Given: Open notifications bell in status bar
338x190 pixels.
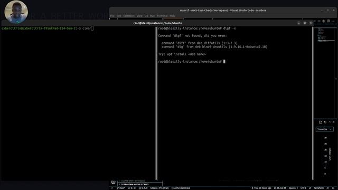Looking at the screenshot, I should (x=333, y=188).
